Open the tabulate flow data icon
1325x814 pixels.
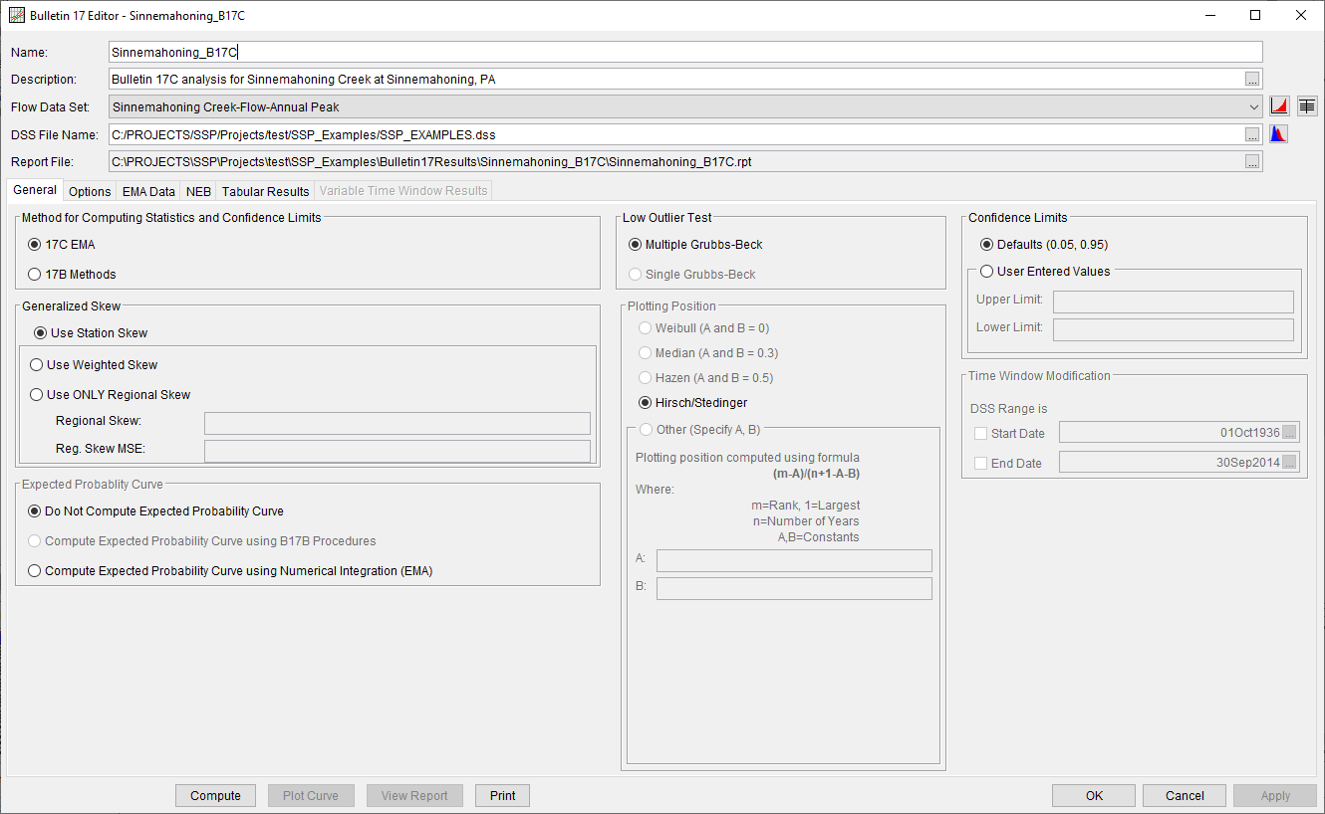(x=1307, y=106)
